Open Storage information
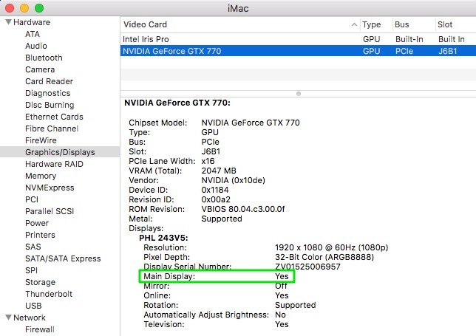This screenshot has height=336, width=476. pos(40,282)
